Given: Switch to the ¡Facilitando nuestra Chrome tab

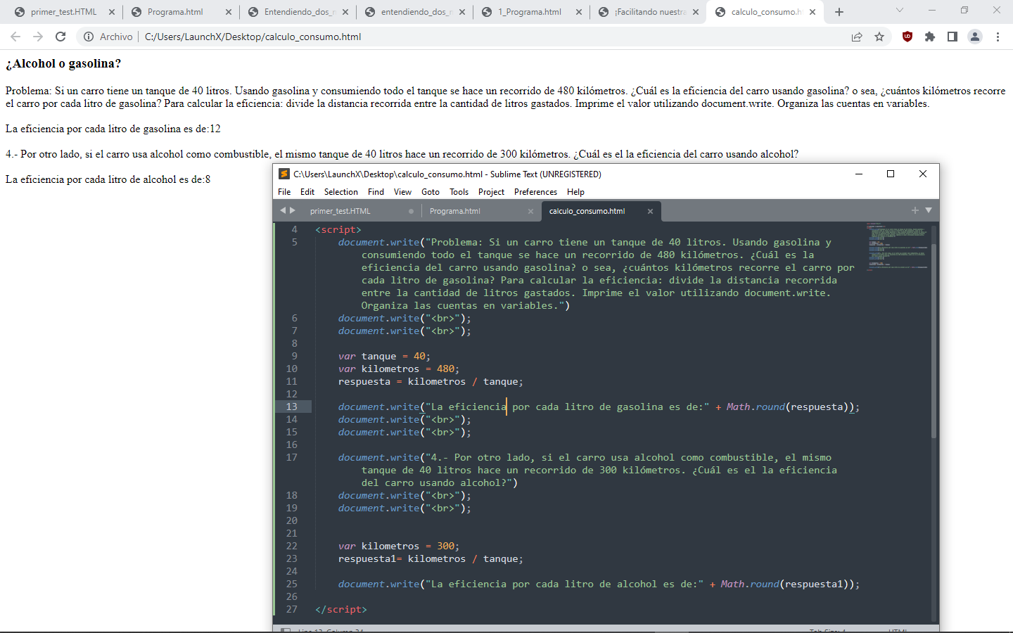Looking at the screenshot, I should click(x=650, y=12).
